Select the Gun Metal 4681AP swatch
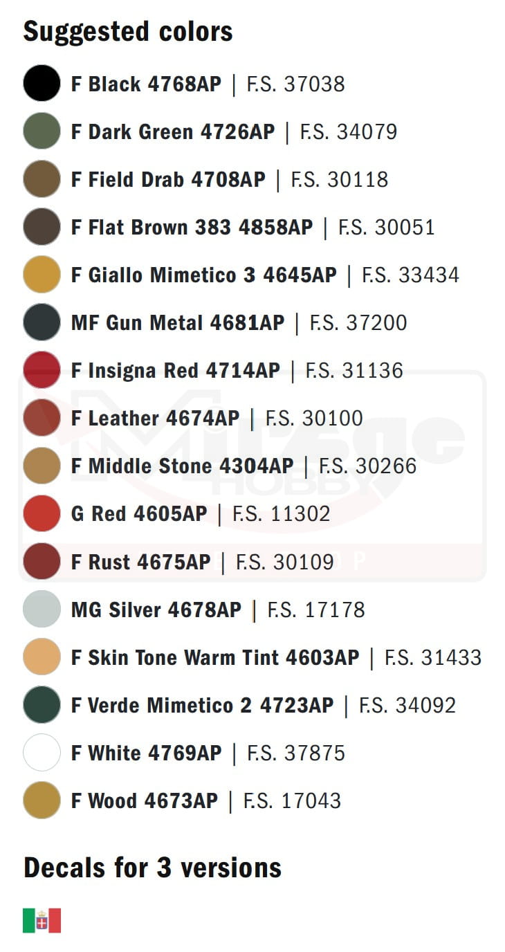The height and width of the screenshot is (952, 505). point(42,322)
